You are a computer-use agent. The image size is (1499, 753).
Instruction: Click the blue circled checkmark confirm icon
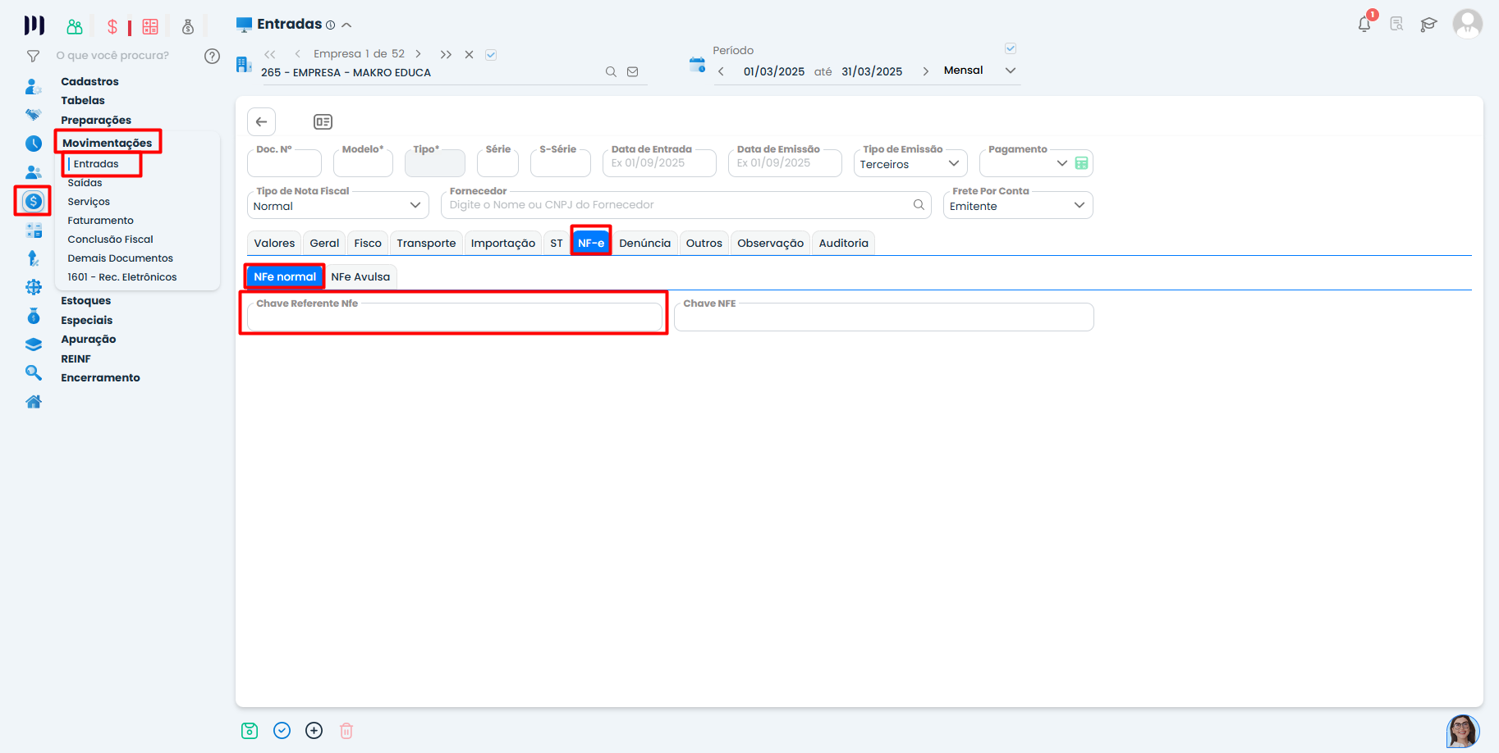[282, 731]
